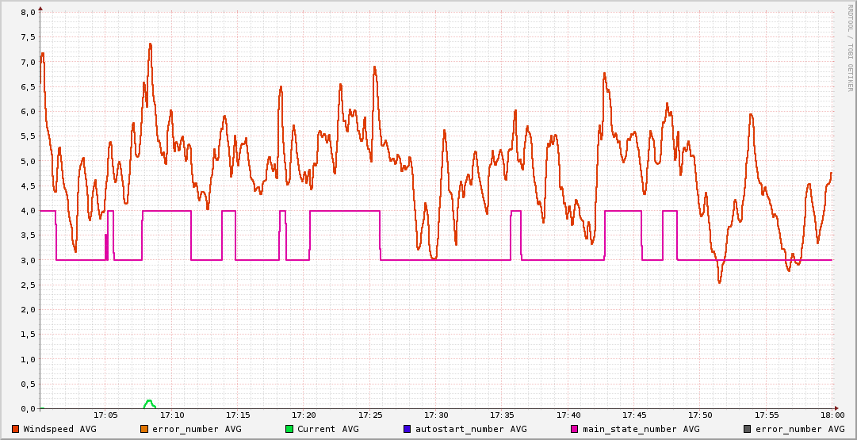Click the 17:20 time axis label
The height and width of the screenshot is (440, 857).
[x=304, y=415]
